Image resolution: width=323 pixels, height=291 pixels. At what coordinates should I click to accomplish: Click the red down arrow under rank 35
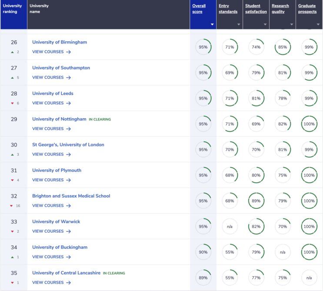[x=12, y=283]
